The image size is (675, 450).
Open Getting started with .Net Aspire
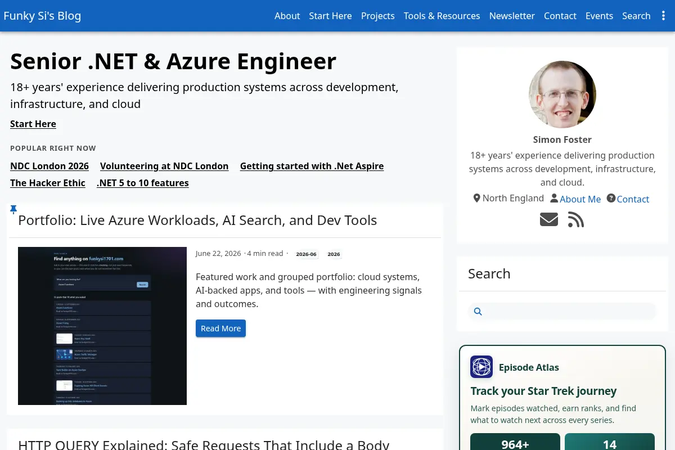(312, 166)
